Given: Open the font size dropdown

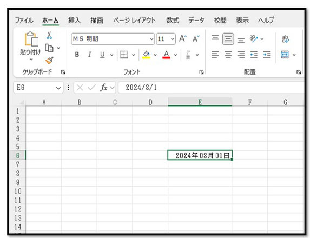Looking at the screenshot, I should [173, 39].
